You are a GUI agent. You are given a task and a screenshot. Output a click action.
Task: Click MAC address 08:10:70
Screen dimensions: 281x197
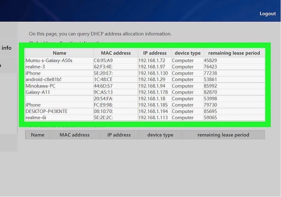pos(103,111)
